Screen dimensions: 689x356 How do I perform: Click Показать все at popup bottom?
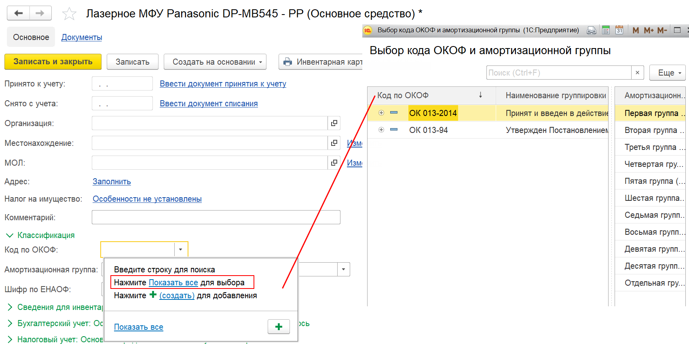pyautogui.click(x=139, y=327)
